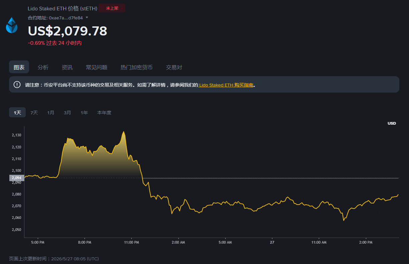Image resolution: width=409 pixels, height=264 pixels.
Task: Expand the contract address dropdown arrow
Action: 87,17
